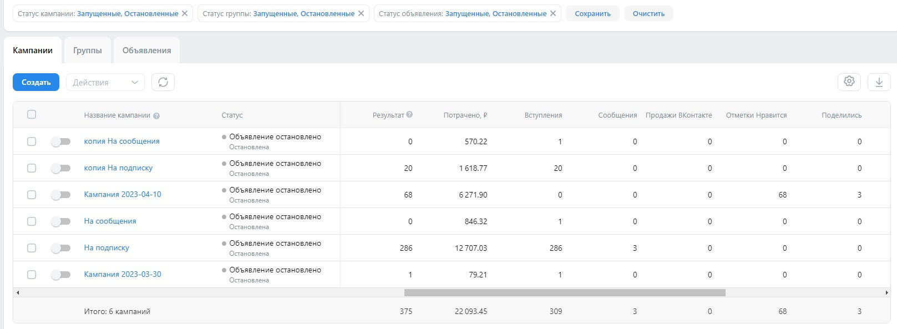Click the download statistics icon

[879, 82]
